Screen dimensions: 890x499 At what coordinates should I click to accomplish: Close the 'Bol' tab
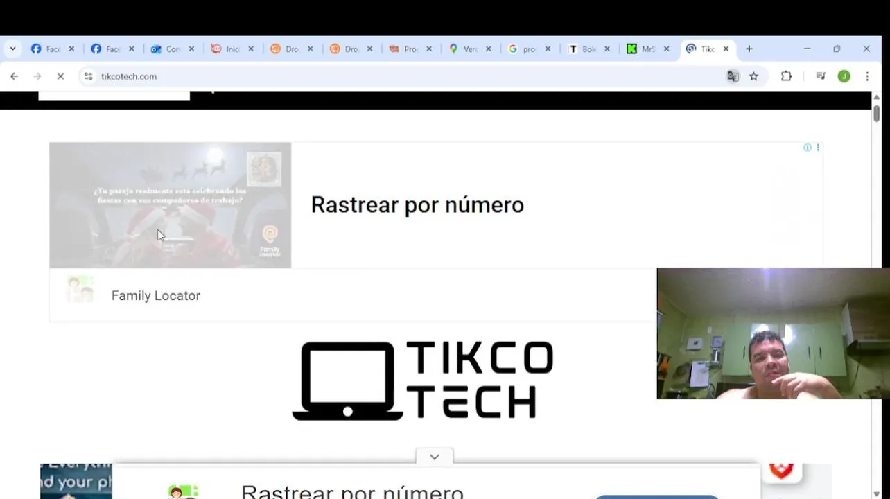[607, 49]
